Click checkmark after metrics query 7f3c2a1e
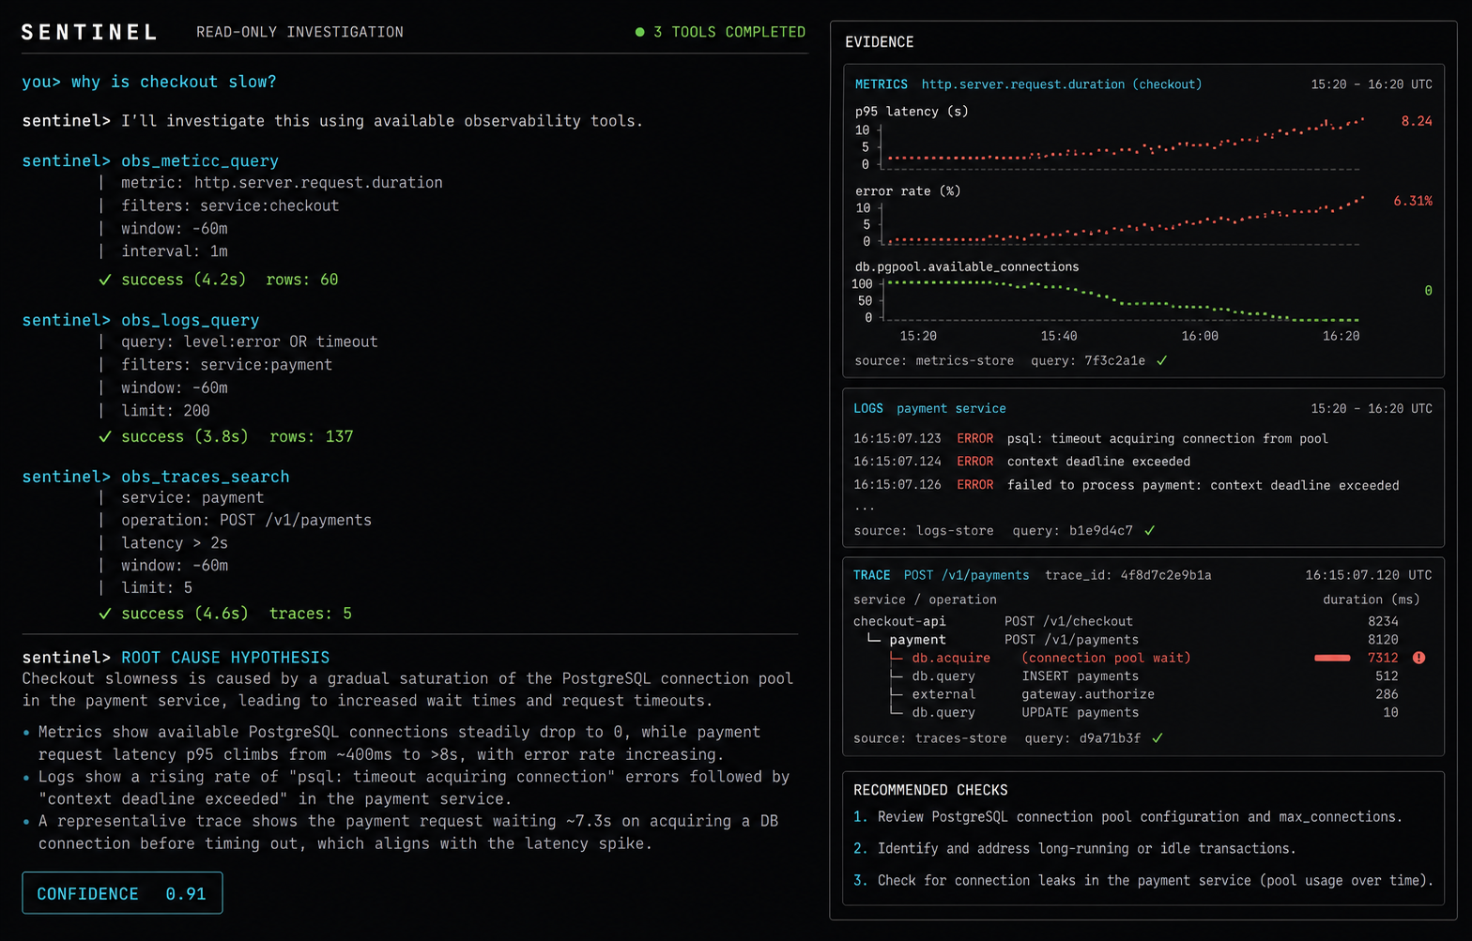The height and width of the screenshot is (941, 1472). [1162, 360]
